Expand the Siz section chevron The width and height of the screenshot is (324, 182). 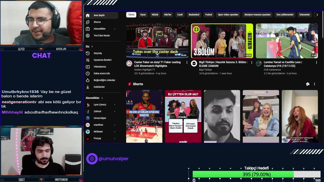coord(92,47)
